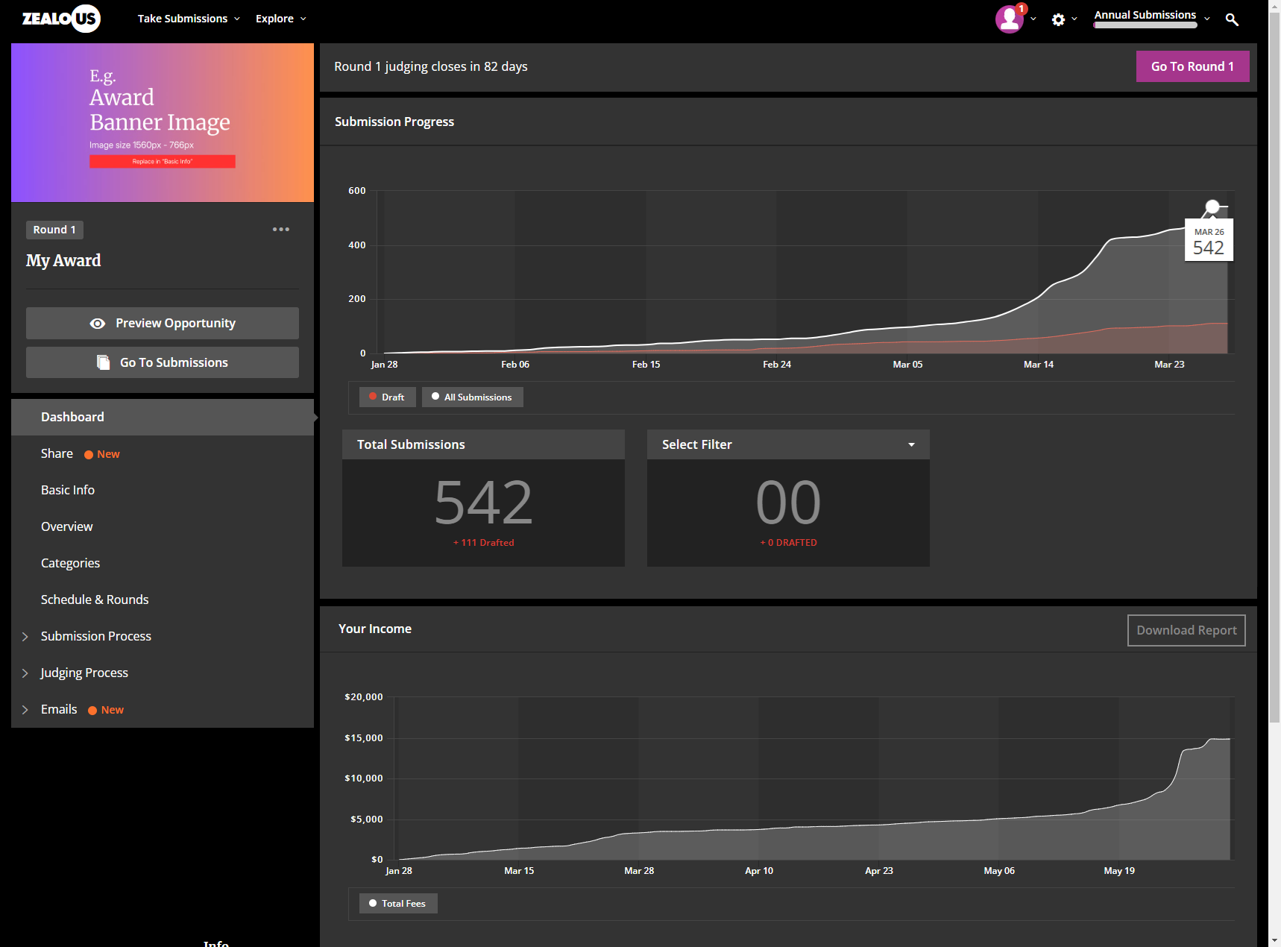Open the Take Submissions menu
This screenshot has width=1281, height=947.
point(188,19)
